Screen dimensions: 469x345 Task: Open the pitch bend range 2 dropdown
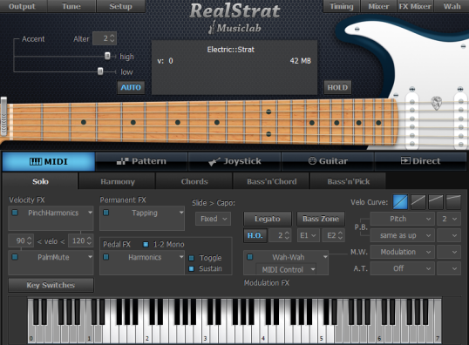(x=449, y=219)
